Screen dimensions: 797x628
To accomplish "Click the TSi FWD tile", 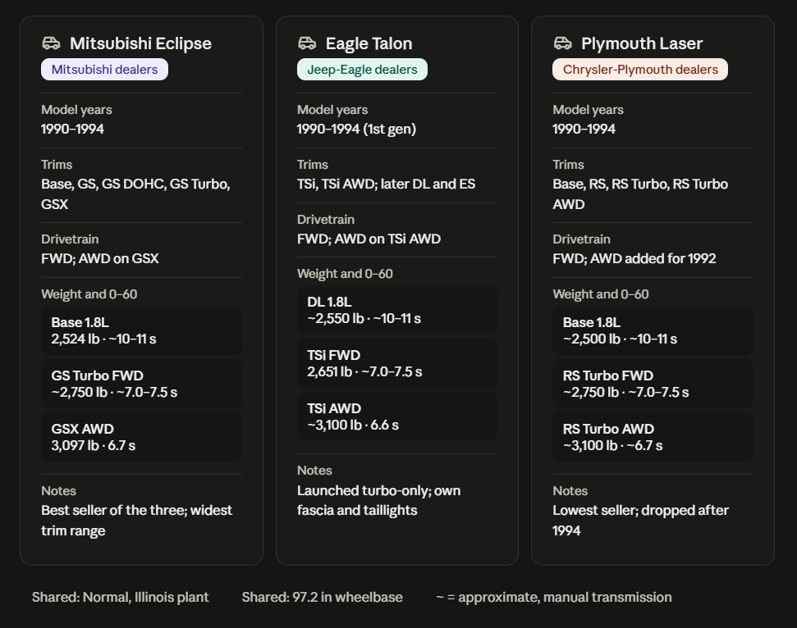I will click(x=397, y=363).
